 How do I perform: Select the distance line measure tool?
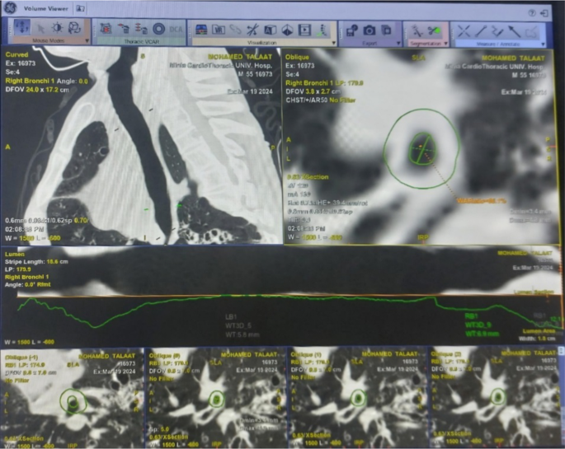481,31
